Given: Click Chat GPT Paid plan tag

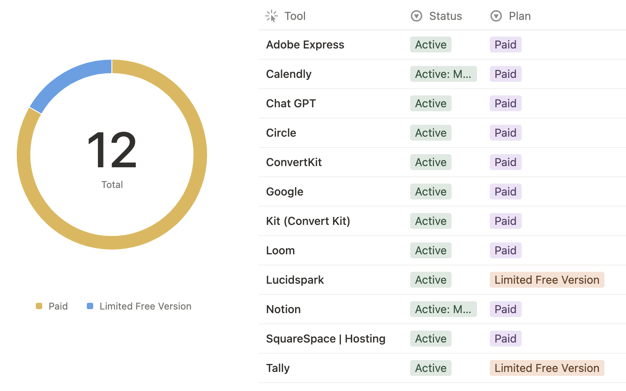Looking at the screenshot, I should [506, 103].
